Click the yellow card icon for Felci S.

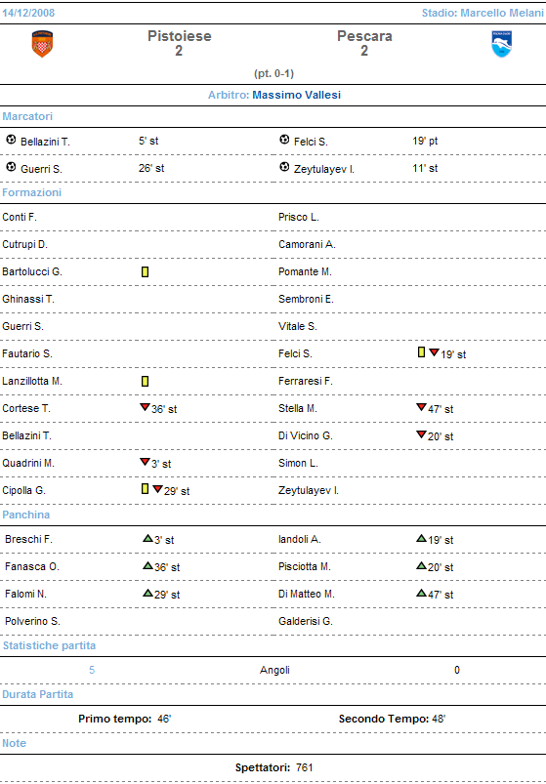tap(422, 352)
